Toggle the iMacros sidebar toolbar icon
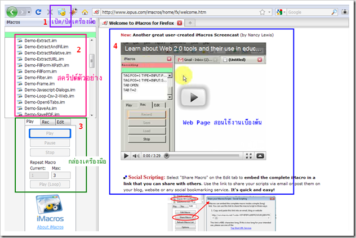The width and height of the screenshot is (356, 238). tap(61, 12)
